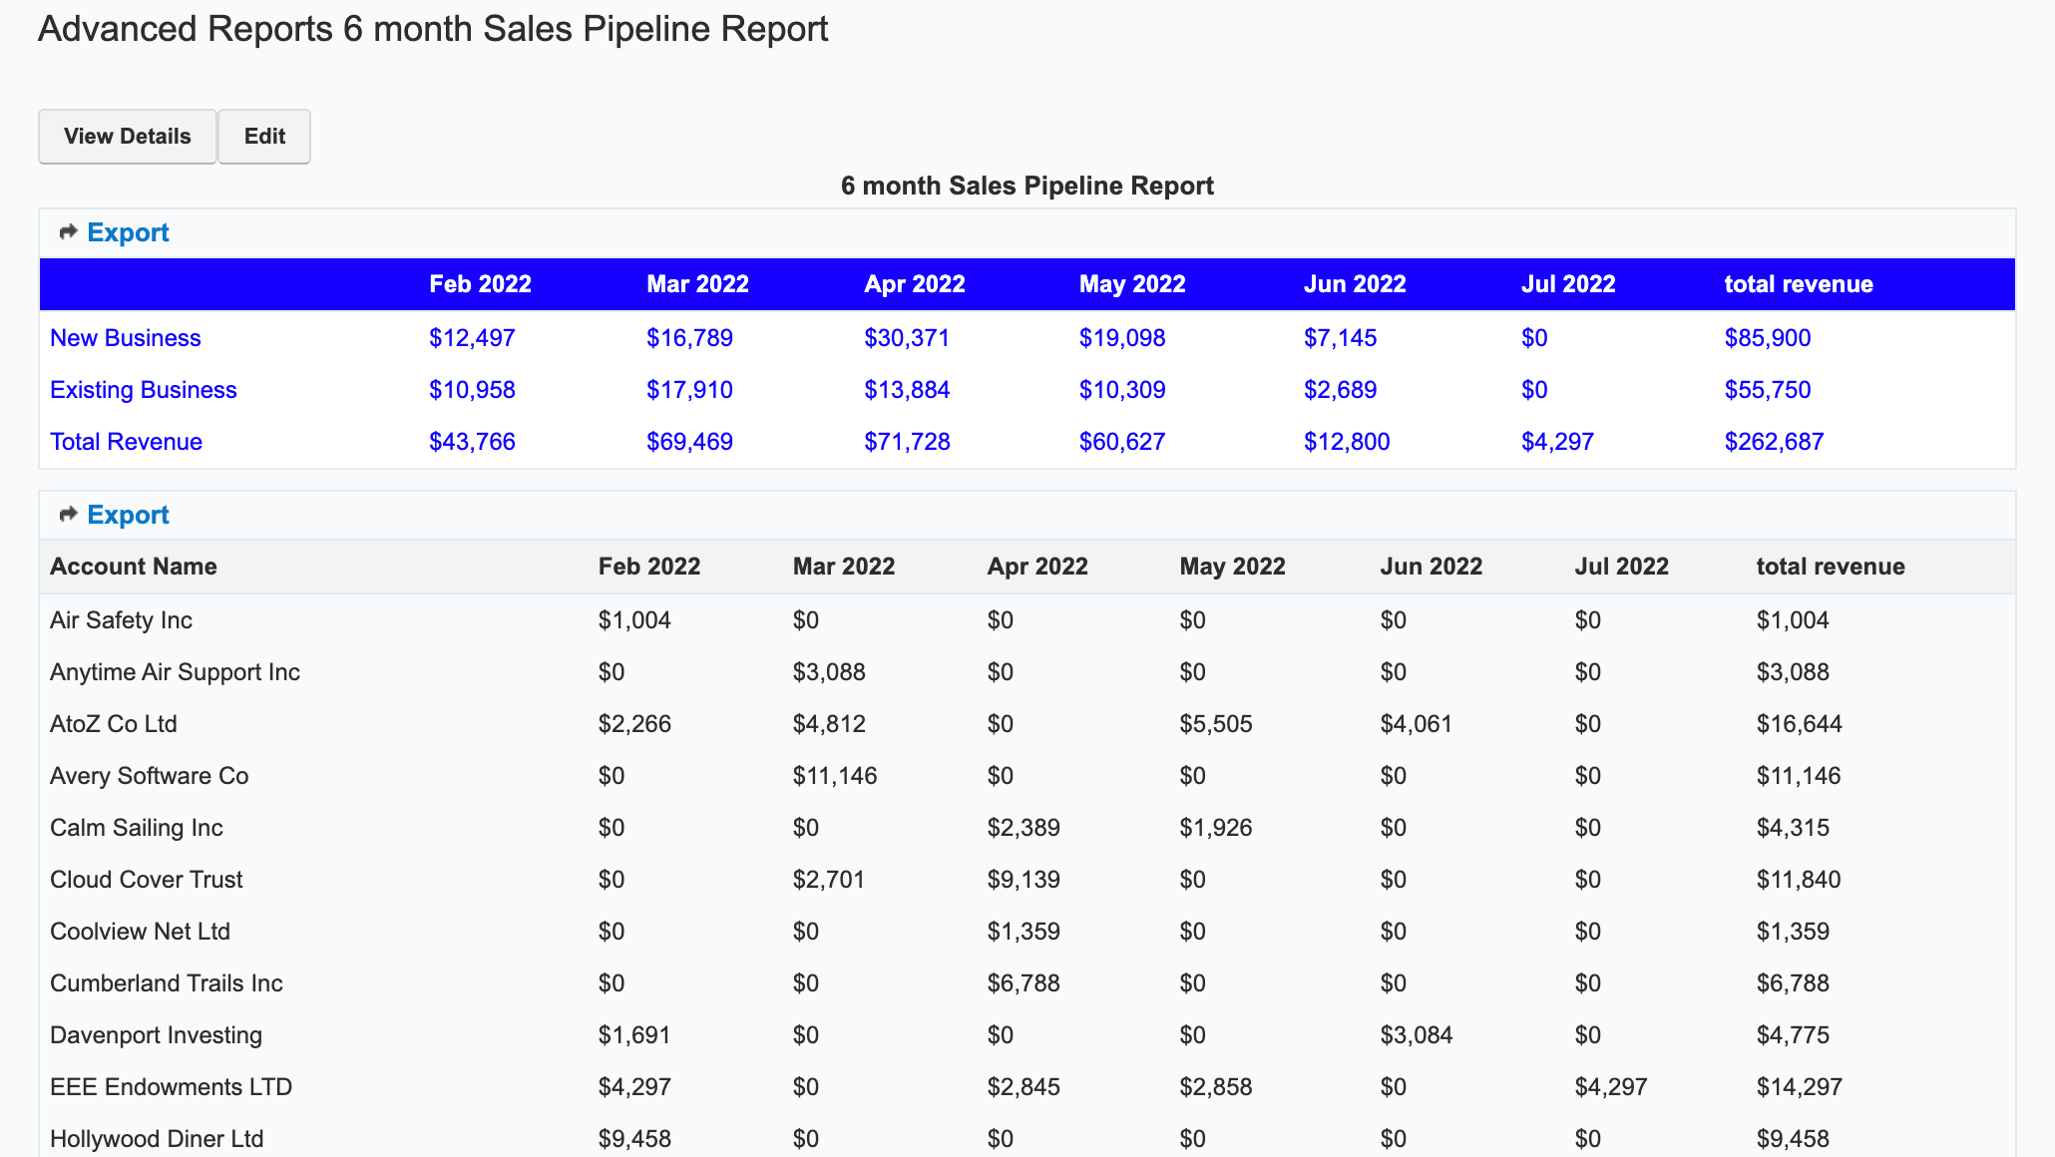This screenshot has width=2055, height=1157.
Task: Click the accounts table export arrow icon
Action: click(68, 515)
